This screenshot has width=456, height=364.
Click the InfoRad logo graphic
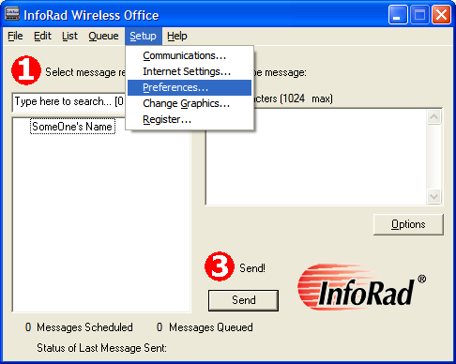pos(361,288)
